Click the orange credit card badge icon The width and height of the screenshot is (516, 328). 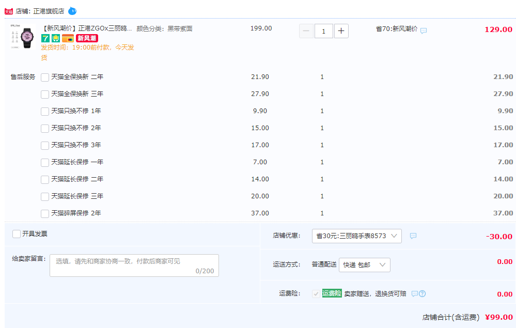coord(68,38)
